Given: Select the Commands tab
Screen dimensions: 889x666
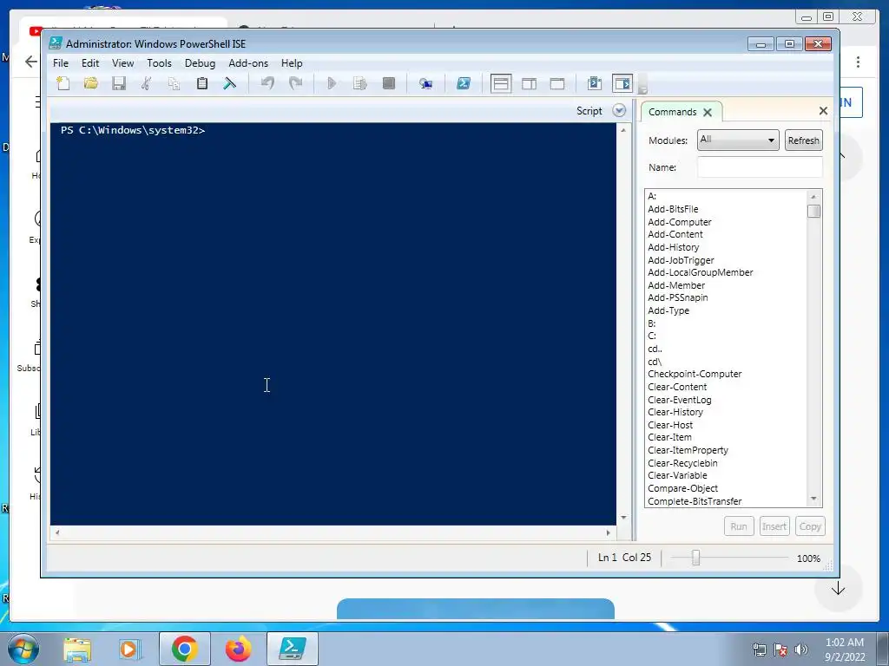Looking at the screenshot, I should [x=673, y=112].
